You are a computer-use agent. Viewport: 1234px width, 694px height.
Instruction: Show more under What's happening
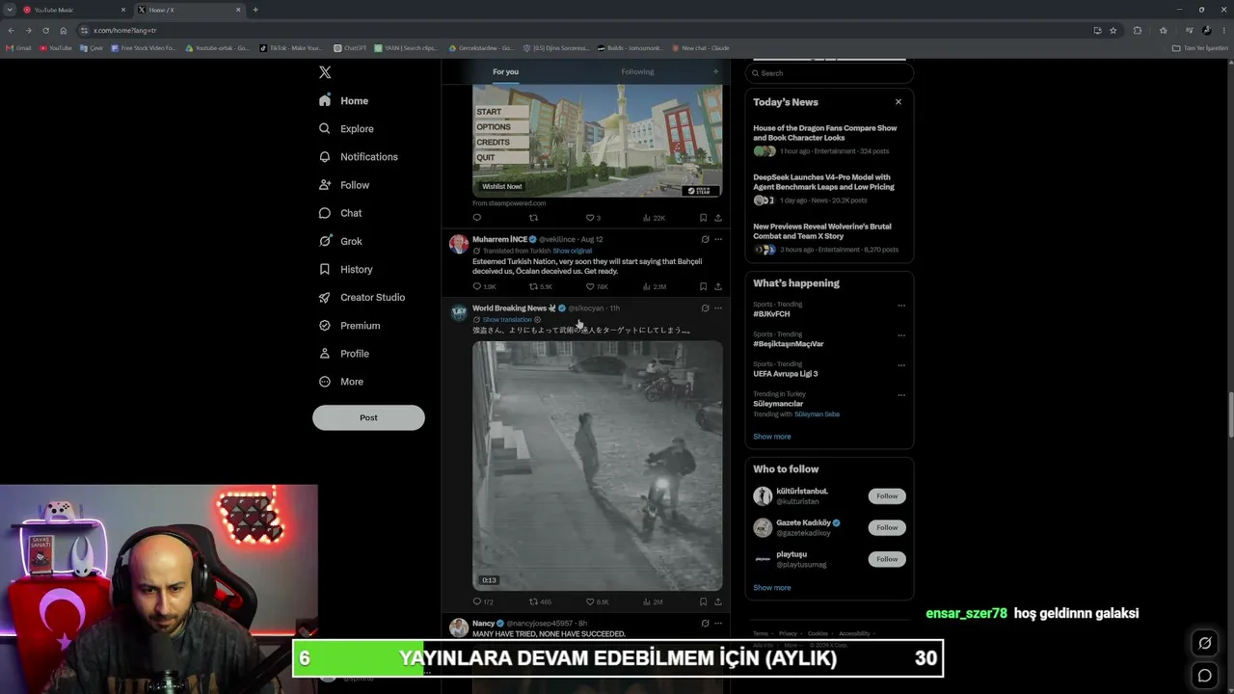point(772,437)
